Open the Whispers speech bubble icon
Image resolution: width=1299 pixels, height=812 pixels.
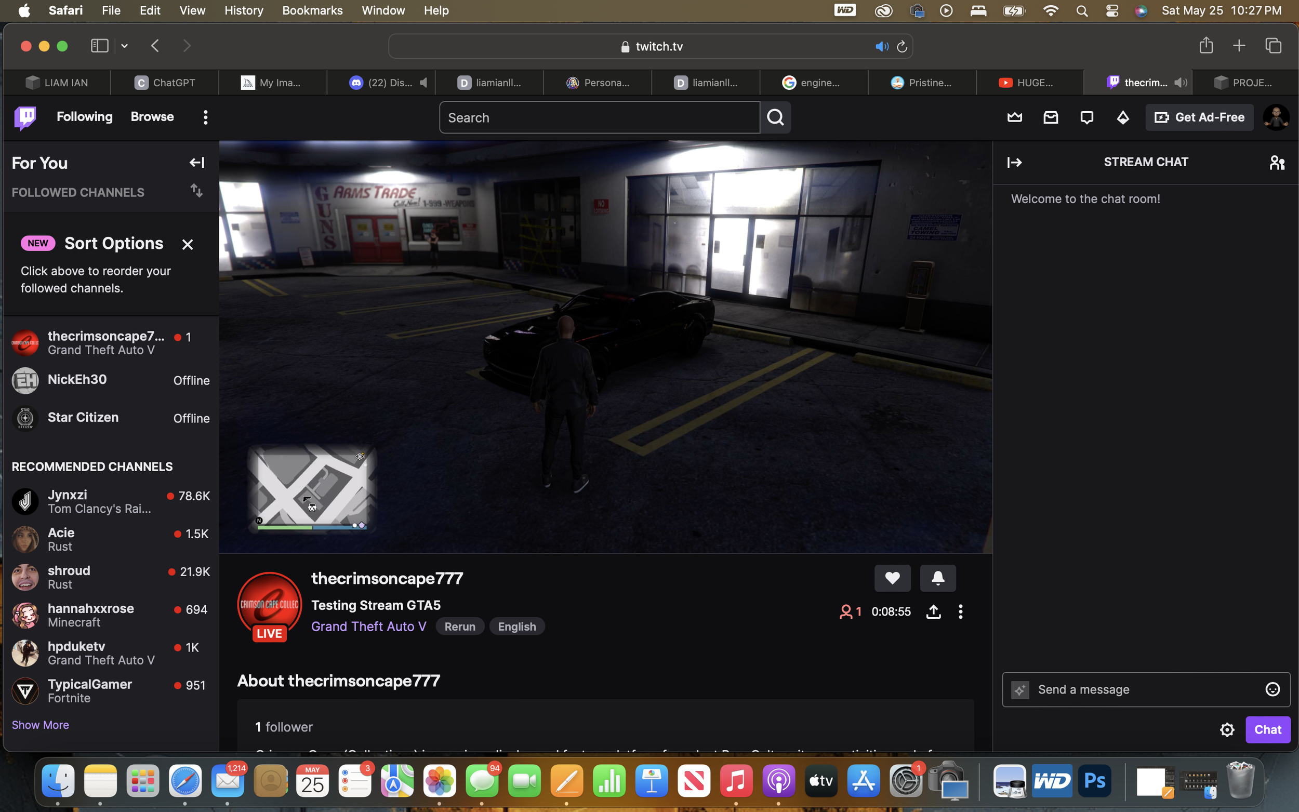click(1086, 117)
